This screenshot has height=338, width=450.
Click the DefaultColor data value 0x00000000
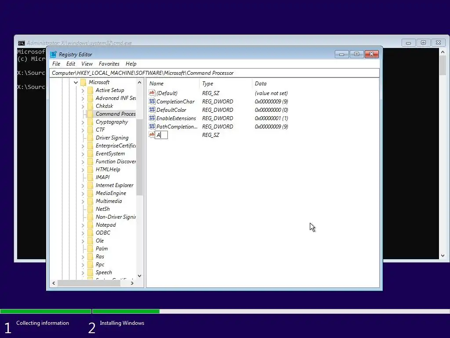pyautogui.click(x=271, y=110)
